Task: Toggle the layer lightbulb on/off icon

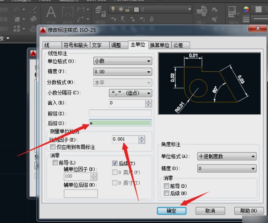Action: 113,9
